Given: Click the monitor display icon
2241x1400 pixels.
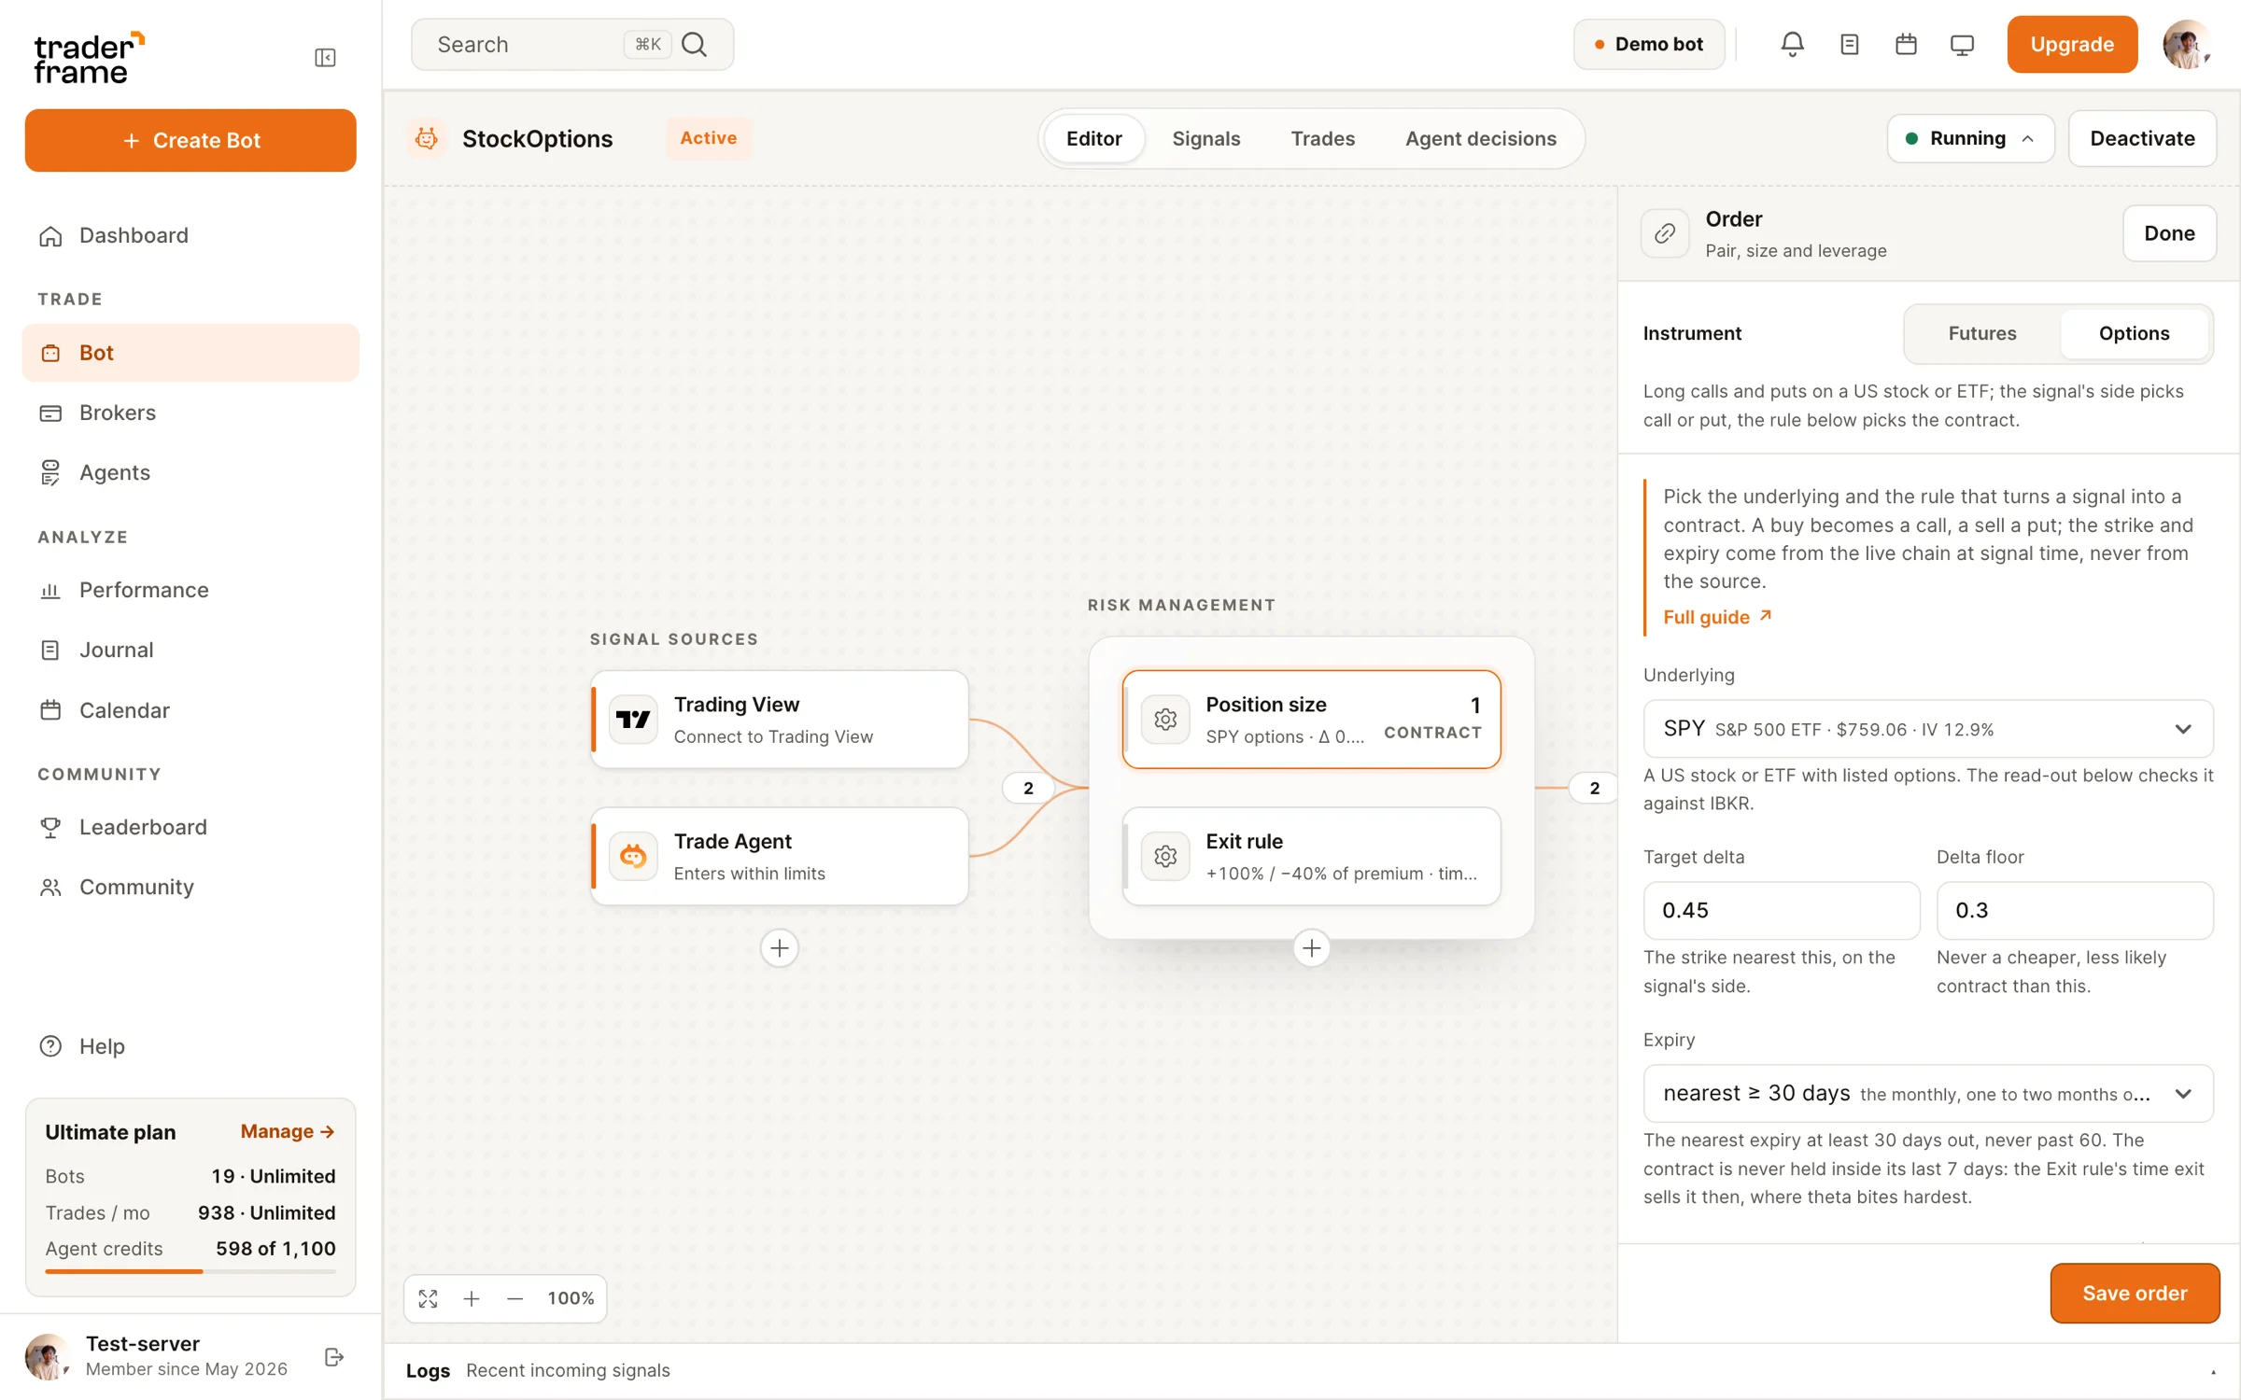Looking at the screenshot, I should [x=1962, y=44].
